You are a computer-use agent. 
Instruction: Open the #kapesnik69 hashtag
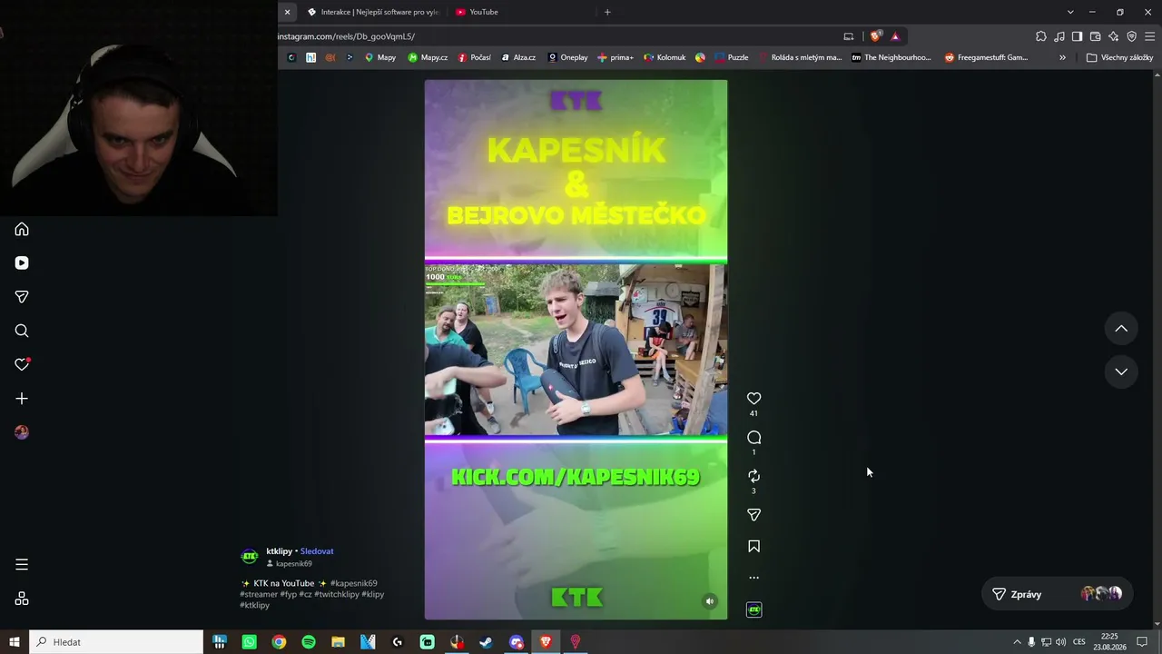click(x=353, y=583)
